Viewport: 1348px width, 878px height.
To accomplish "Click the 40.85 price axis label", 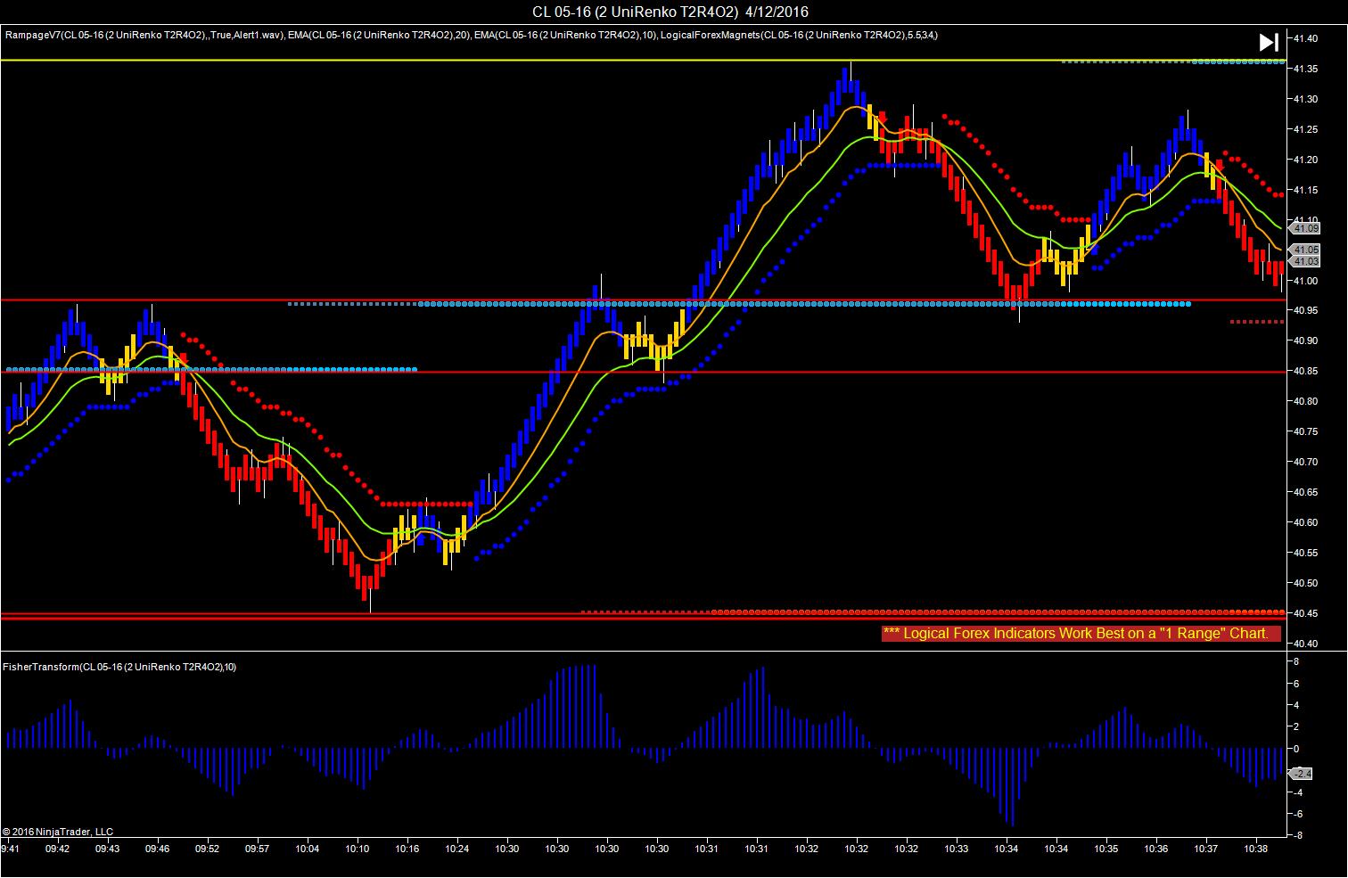I will 1306,372.
